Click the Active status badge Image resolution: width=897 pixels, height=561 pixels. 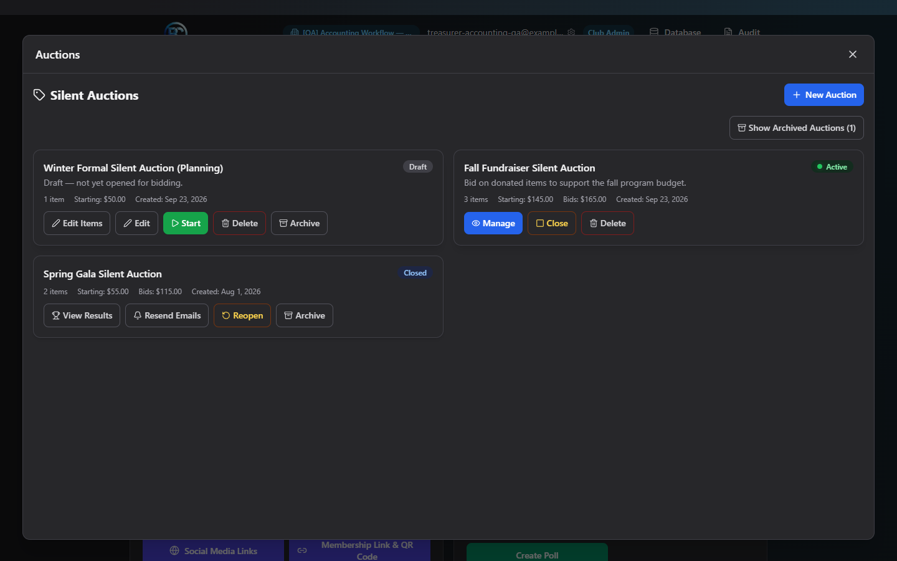[x=832, y=166]
